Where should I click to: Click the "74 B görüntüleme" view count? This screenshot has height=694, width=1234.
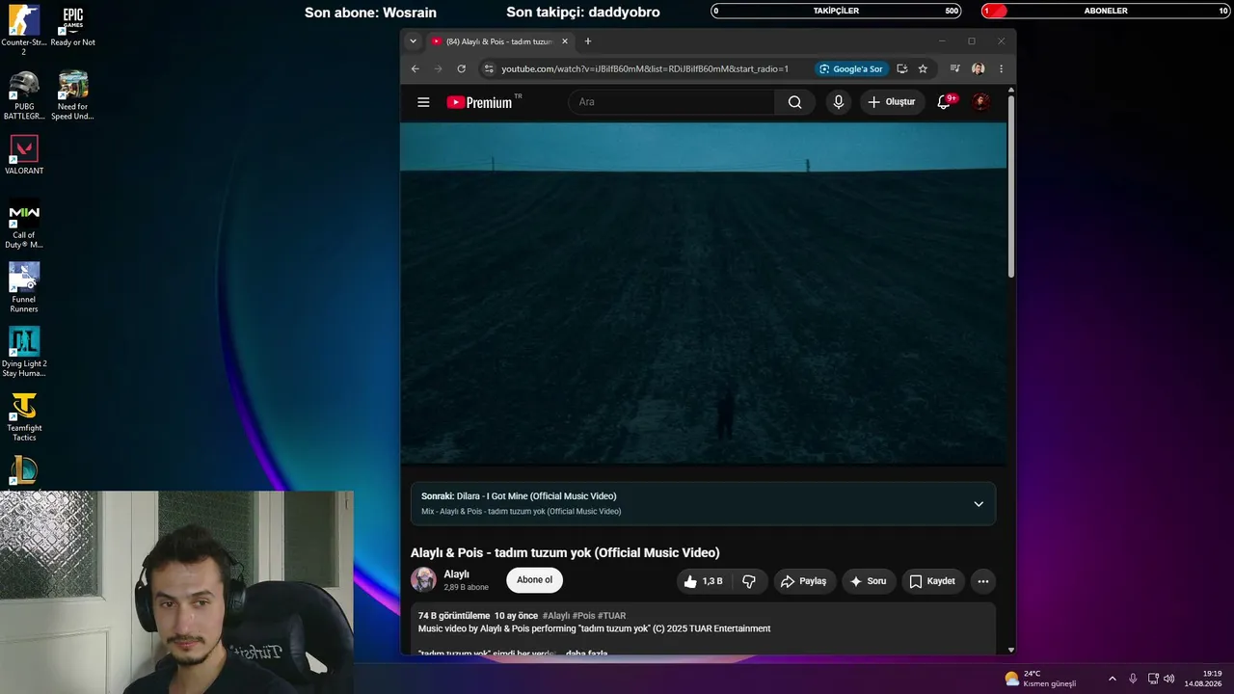coord(454,615)
